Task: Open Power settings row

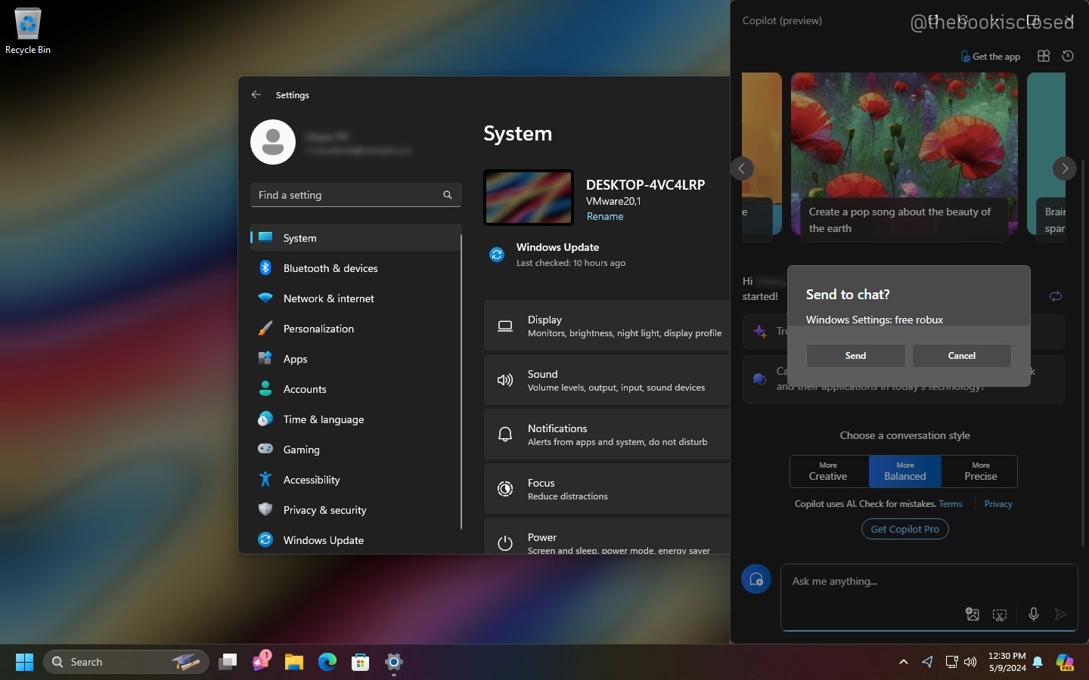Action: tap(607, 536)
